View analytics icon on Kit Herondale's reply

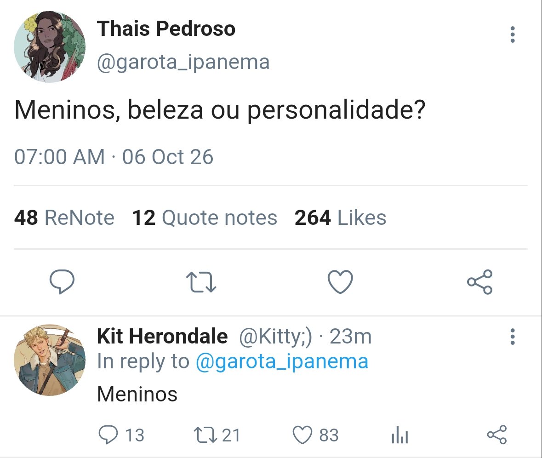(x=400, y=435)
